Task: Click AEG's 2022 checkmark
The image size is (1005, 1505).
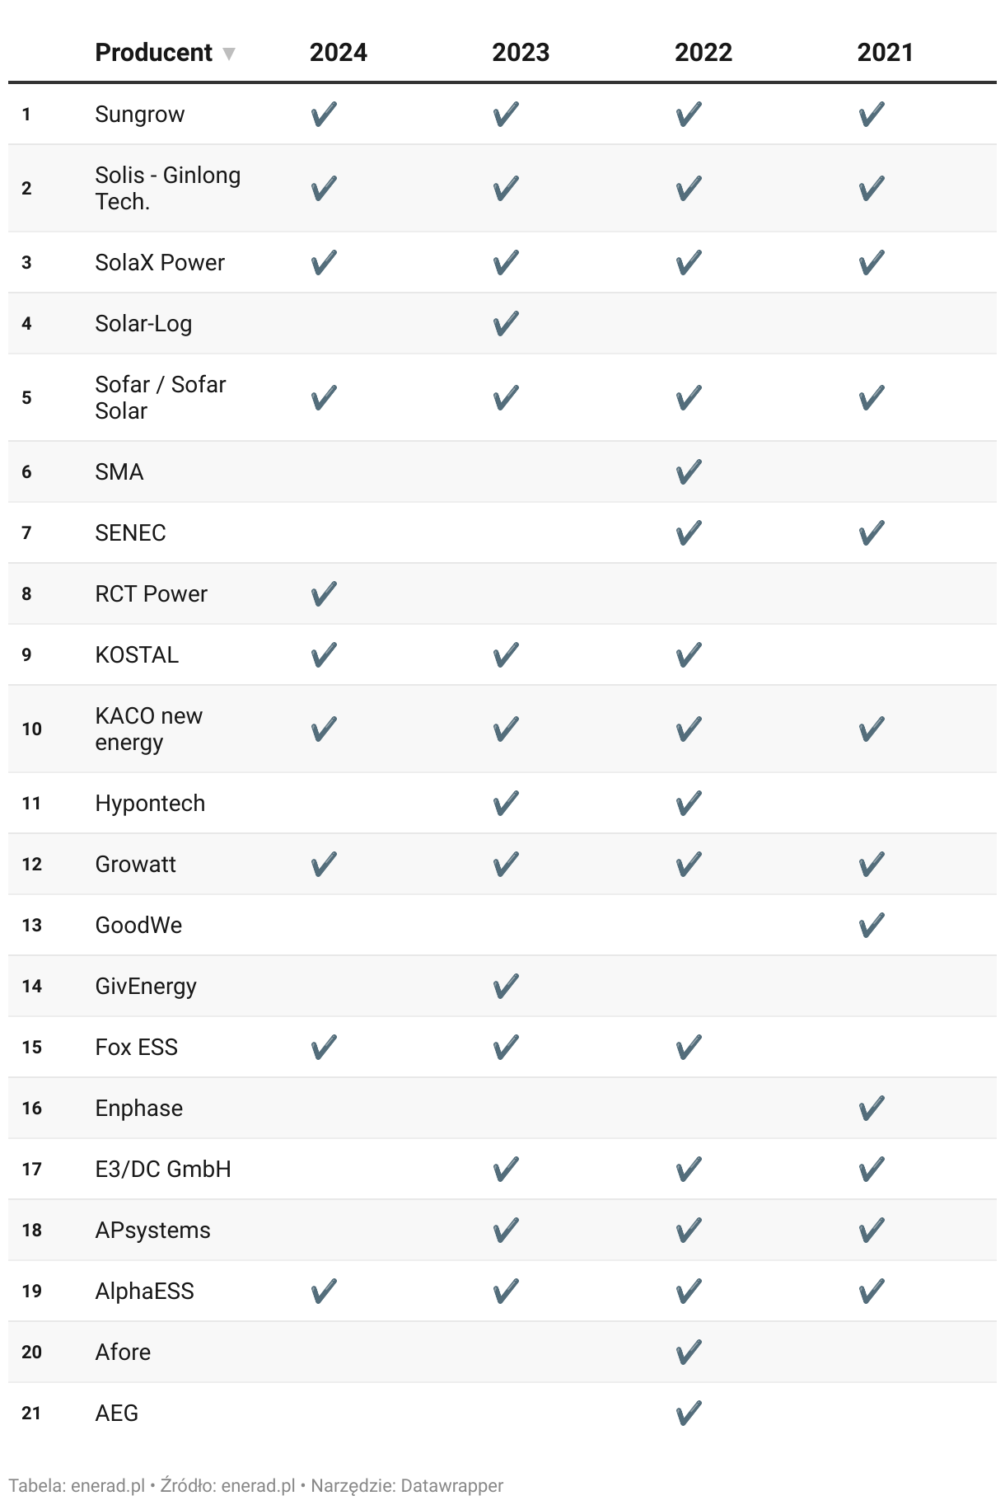Action: pyautogui.click(x=689, y=1413)
